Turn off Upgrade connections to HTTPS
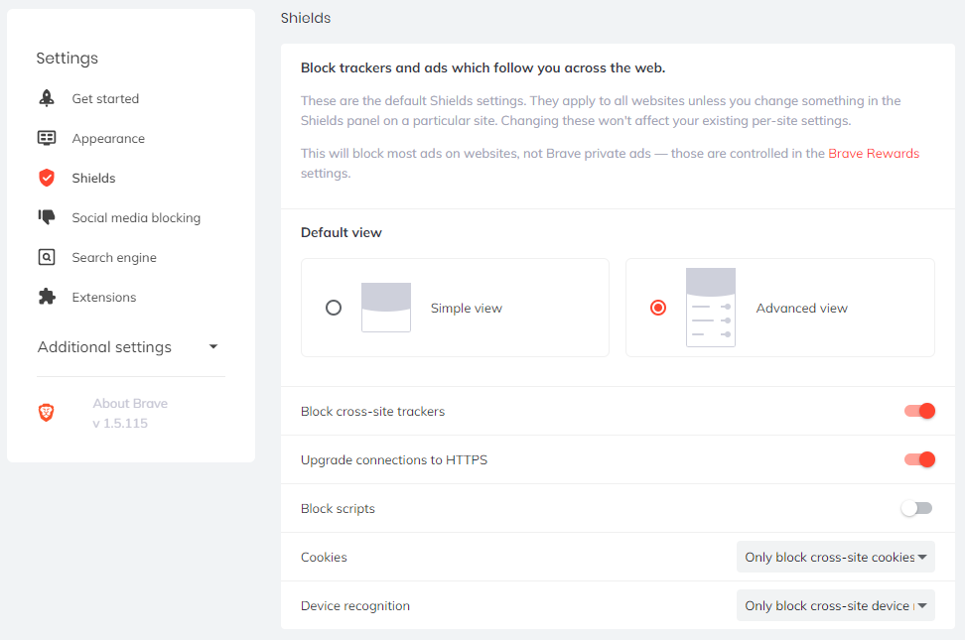Image resolution: width=965 pixels, height=640 pixels. [919, 459]
